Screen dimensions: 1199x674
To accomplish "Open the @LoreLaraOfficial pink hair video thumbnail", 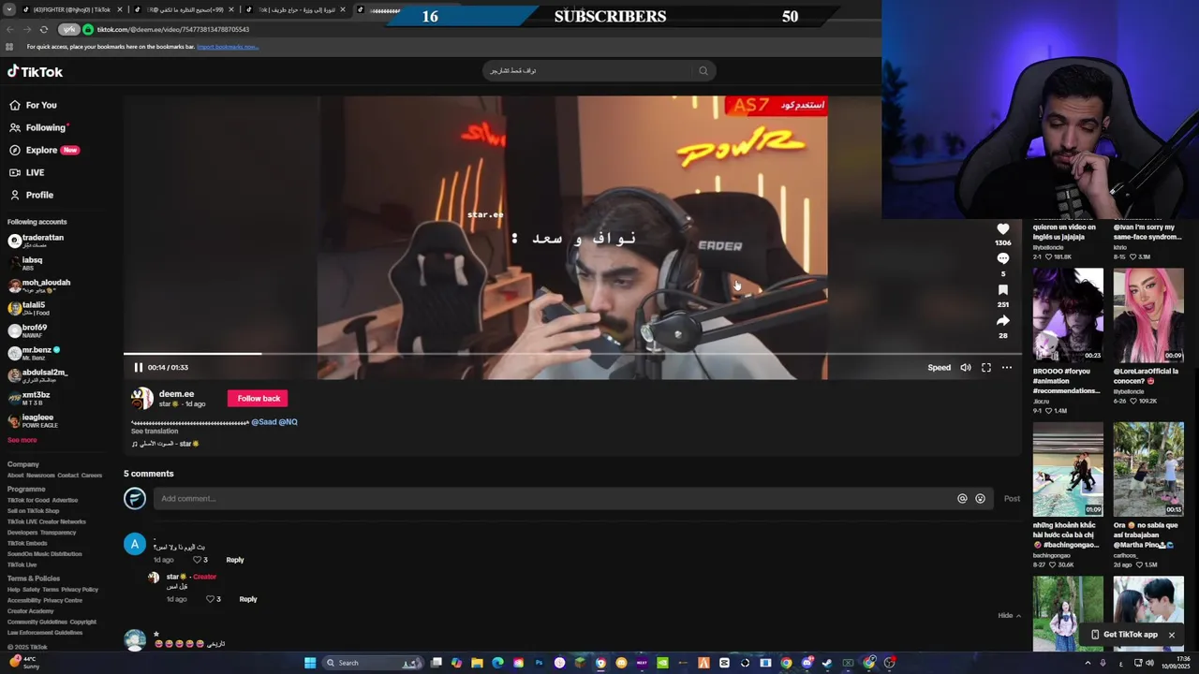I will point(1148,315).
